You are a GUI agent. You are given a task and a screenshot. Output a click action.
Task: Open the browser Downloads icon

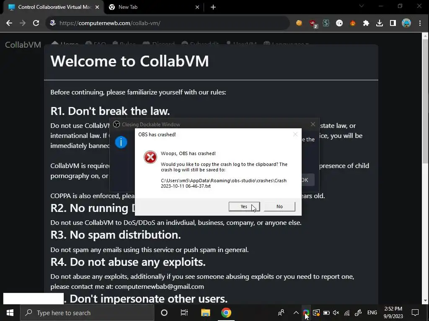point(380,23)
